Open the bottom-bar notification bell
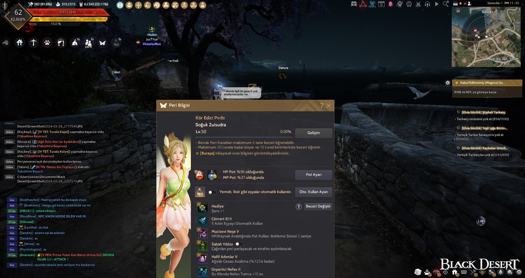Image resolution: width=525 pixels, height=278 pixels. coord(501,272)
